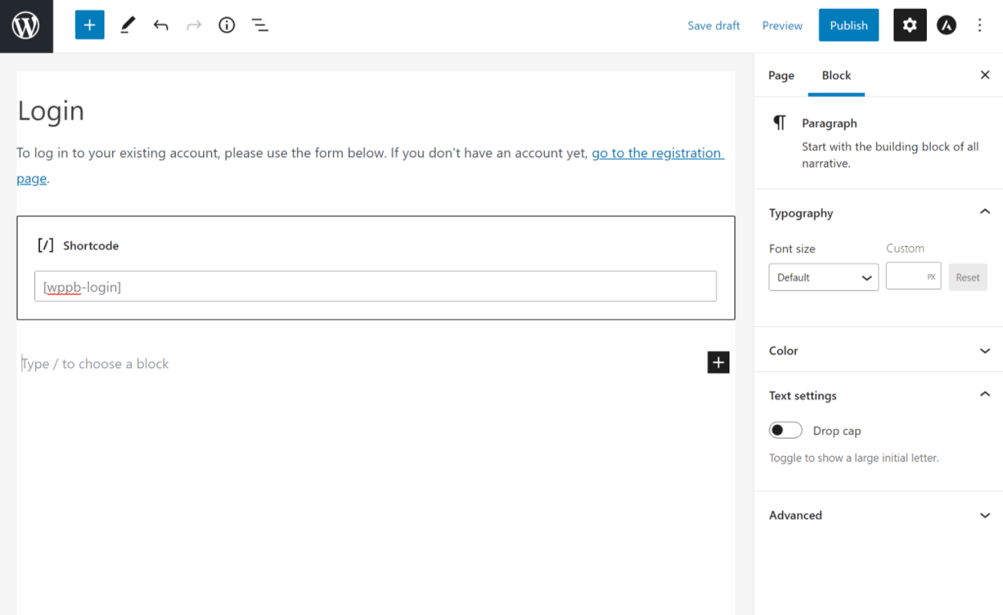The height and width of the screenshot is (615, 1003).
Task: Click the go to the registration page link
Action: click(657, 153)
